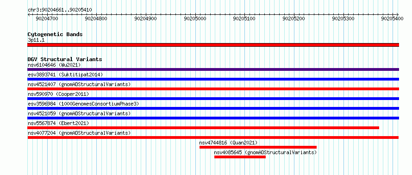Open nsv4521059 (gnomADStructuralVariants) label
The image size is (412, 175).
79,113
